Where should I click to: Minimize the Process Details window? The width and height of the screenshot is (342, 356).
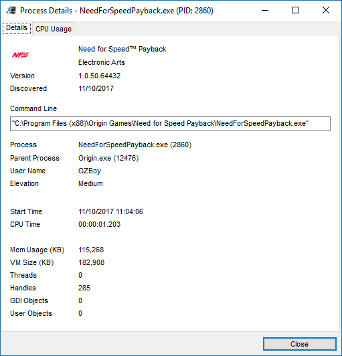pyautogui.click(x=265, y=11)
